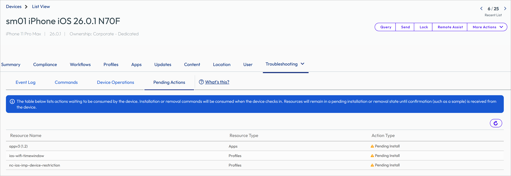This screenshot has height=176, width=511.
Task: Click iPhone 11 Pro Max model text
Action: click(23, 34)
